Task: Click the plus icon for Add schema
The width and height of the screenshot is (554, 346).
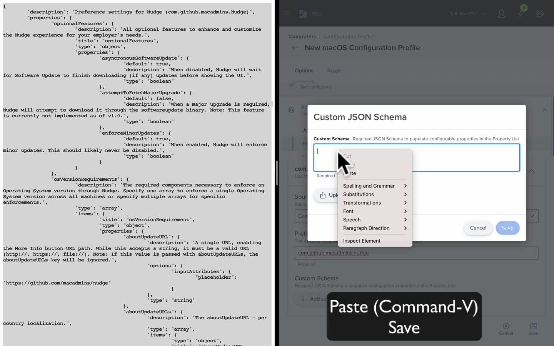Action: coord(304,299)
